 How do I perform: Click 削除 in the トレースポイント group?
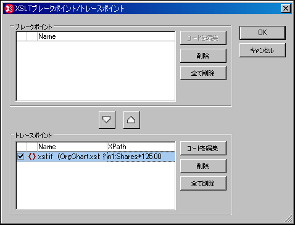[x=203, y=166]
